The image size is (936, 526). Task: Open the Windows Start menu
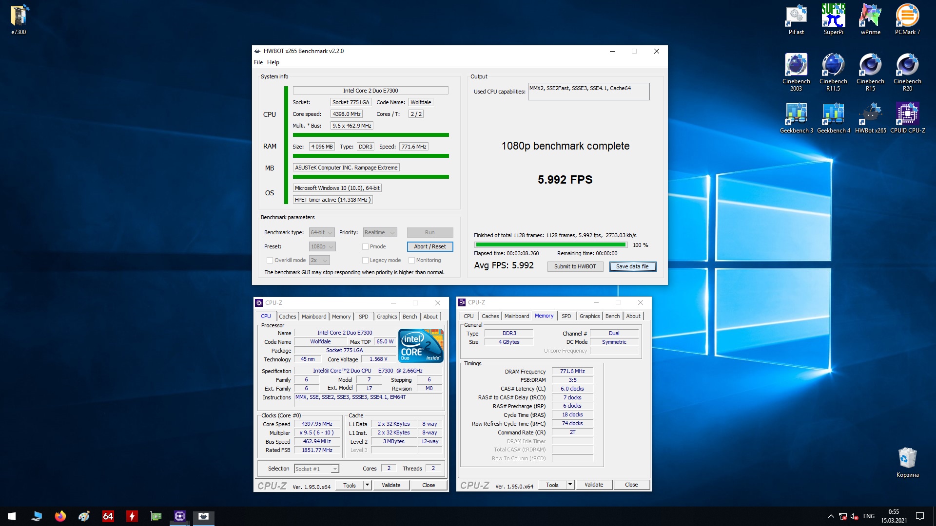12,516
